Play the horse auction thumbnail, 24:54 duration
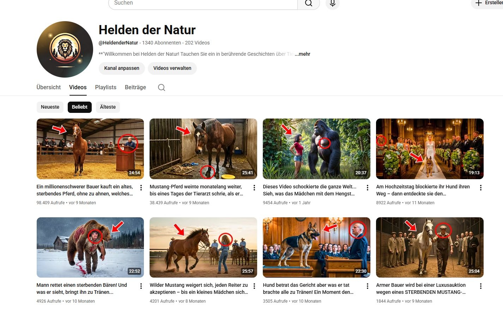The image size is (503, 309). 90,149
